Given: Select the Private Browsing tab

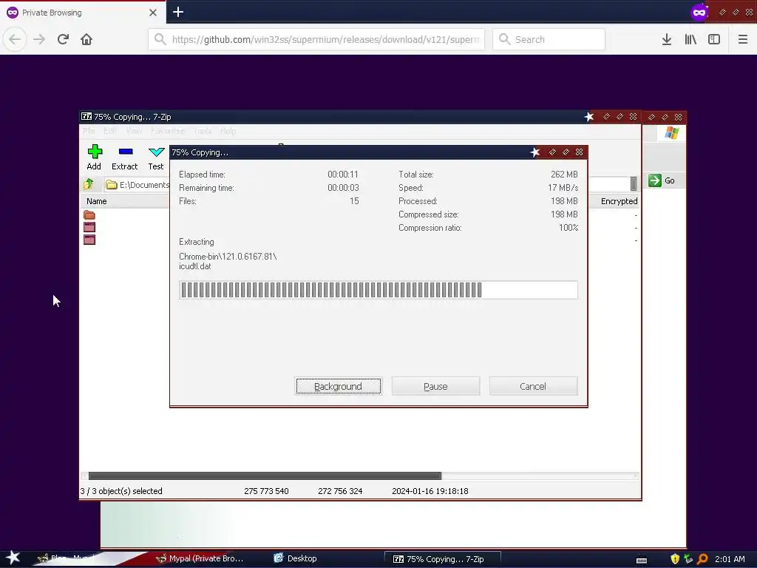Looking at the screenshot, I should pyautogui.click(x=83, y=13).
